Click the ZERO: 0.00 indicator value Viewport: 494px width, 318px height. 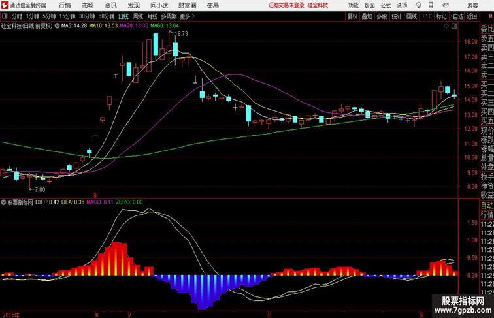point(129,202)
